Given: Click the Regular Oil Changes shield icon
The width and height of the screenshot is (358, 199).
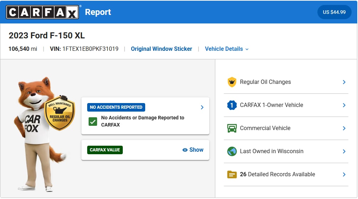Looking at the screenshot, I should point(232,82).
